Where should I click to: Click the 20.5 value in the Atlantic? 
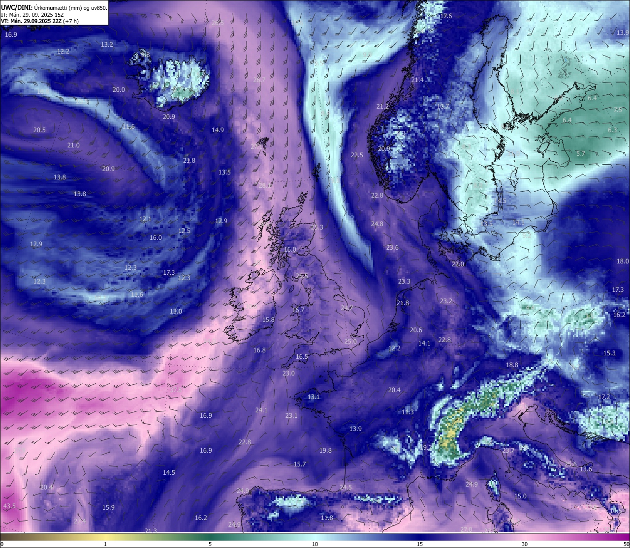[39, 130]
